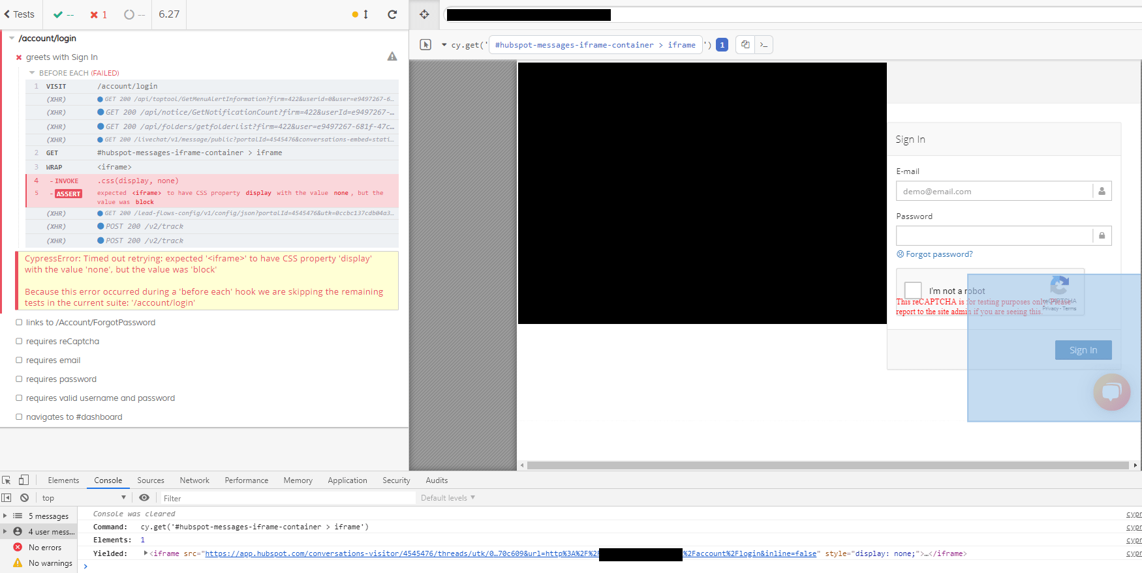Switch to the Security tab
The width and height of the screenshot is (1142, 573).
click(x=396, y=480)
